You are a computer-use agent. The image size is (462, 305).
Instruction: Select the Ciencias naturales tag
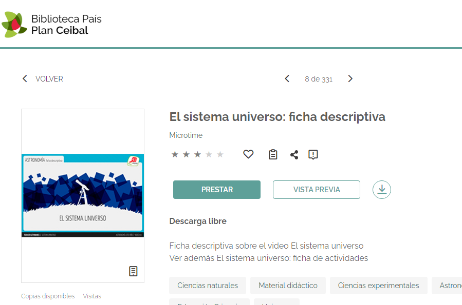coord(208,286)
